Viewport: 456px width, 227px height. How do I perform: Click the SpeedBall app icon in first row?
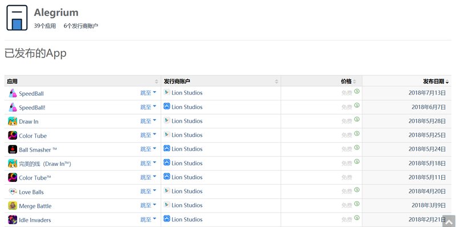coord(13,93)
